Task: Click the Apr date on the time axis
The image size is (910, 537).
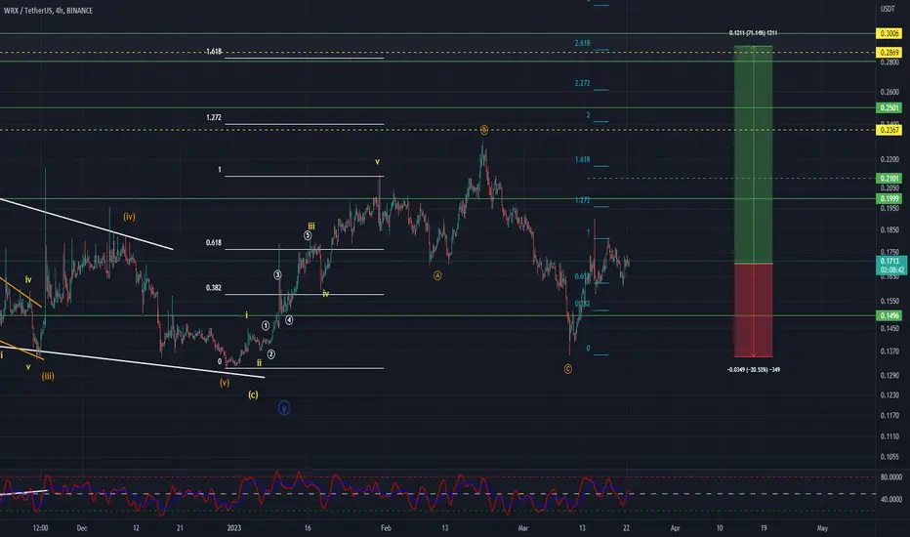Action: pyautogui.click(x=675, y=527)
